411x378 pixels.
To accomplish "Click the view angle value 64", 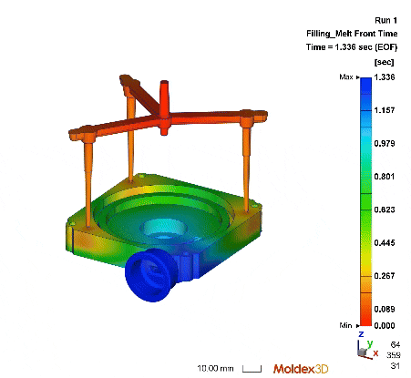I will point(396,345).
